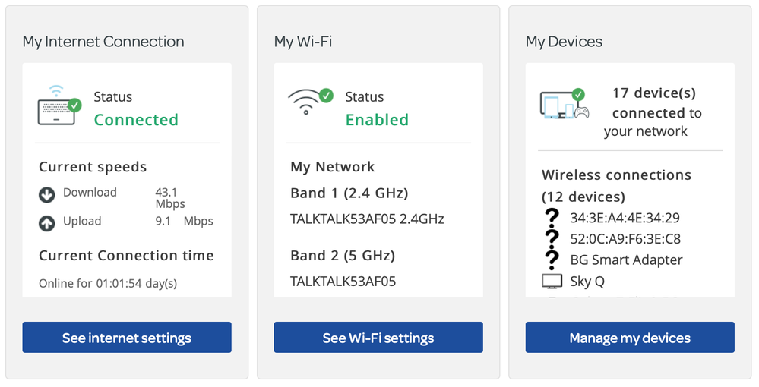Click the connected devices icon
This screenshot has height=387, width=759.
pyautogui.click(x=564, y=105)
